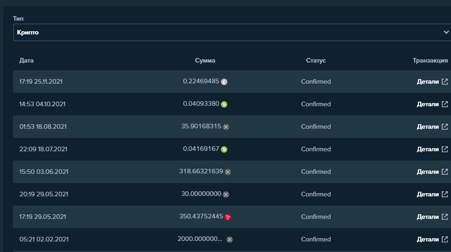Viewport: 451px width, 252px height.
Task: Open Детали for the 04.10.2021 transaction
Action: (x=428, y=104)
